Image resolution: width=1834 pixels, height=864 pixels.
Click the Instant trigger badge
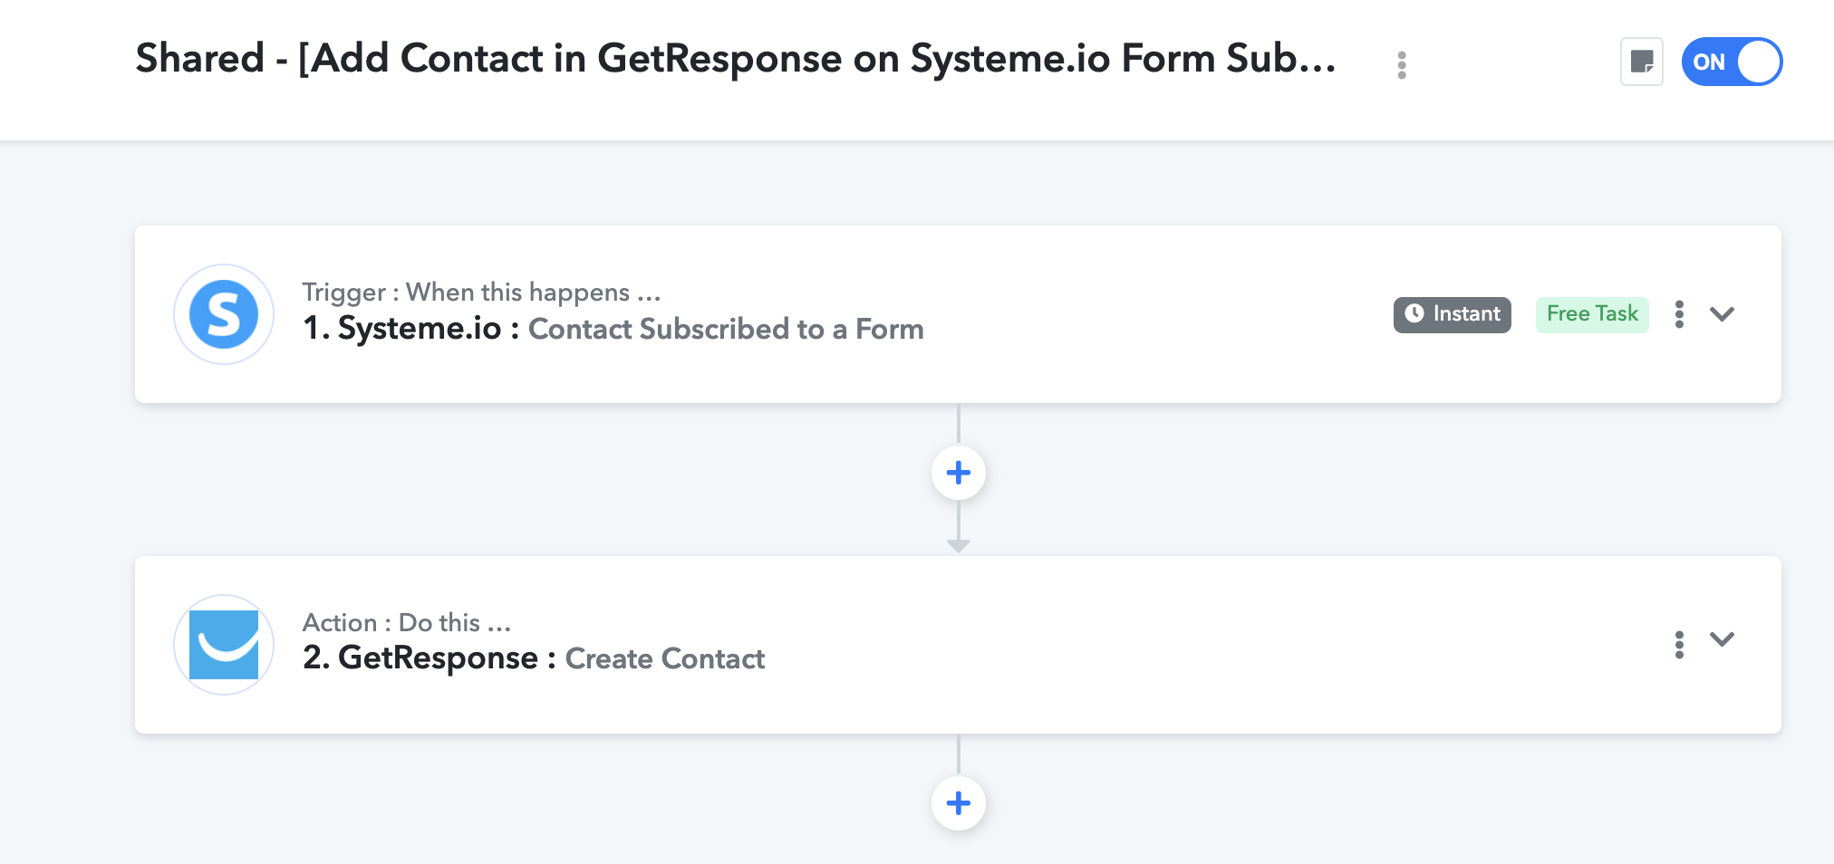pyautogui.click(x=1452, y=314)
